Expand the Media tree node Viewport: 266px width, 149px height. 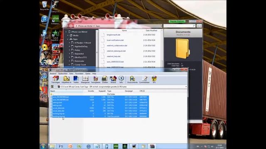(x=68, y=36)
